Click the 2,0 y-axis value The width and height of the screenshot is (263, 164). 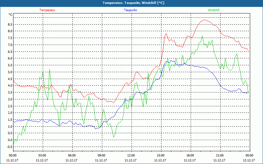pyautogui.click(x=10, y=113)
